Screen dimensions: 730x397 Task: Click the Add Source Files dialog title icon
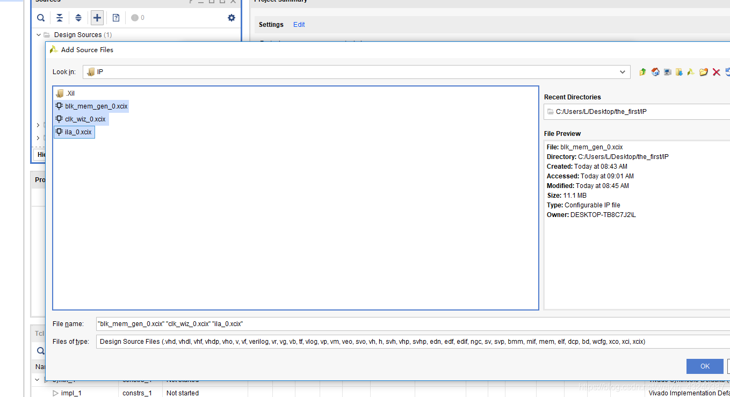pos(54,49)
